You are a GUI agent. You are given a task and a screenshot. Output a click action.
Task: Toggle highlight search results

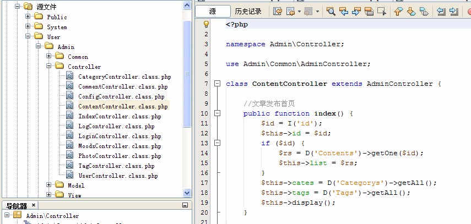click(369, 12)
